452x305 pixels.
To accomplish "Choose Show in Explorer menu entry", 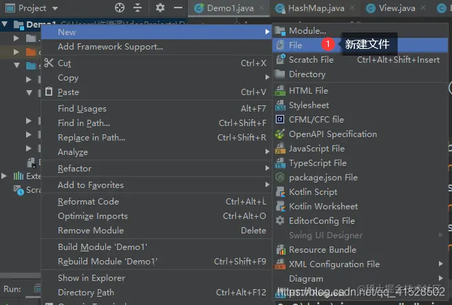I will (x=157, y=278).
